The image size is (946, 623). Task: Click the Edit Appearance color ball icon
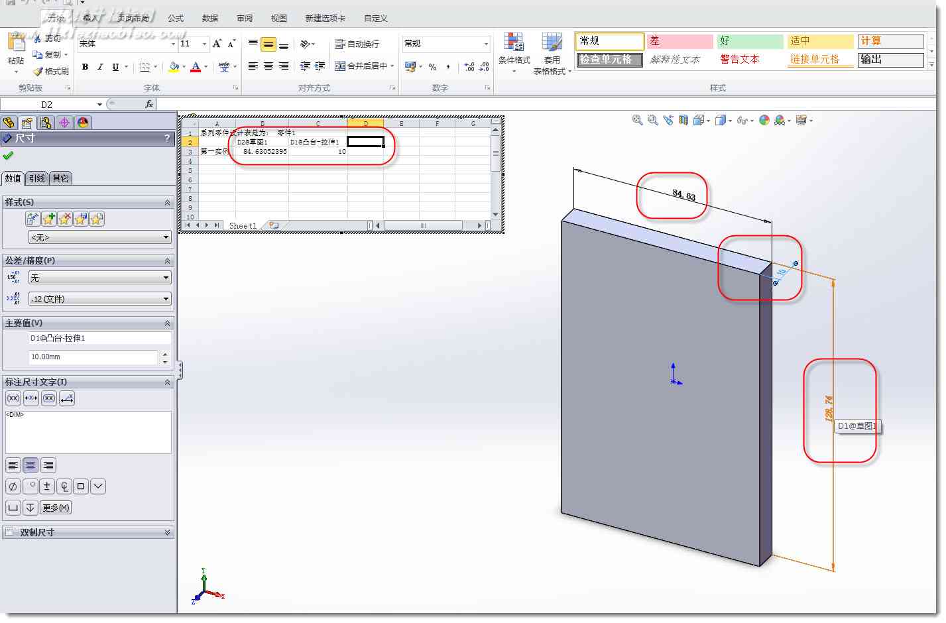click(x=764, y=120)
